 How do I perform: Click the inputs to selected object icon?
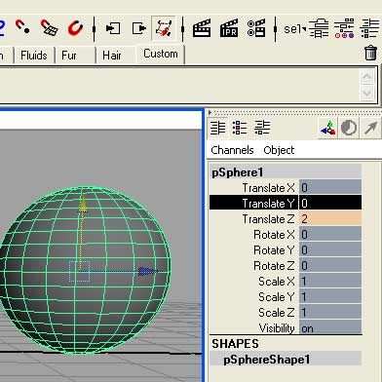point(113,28)
